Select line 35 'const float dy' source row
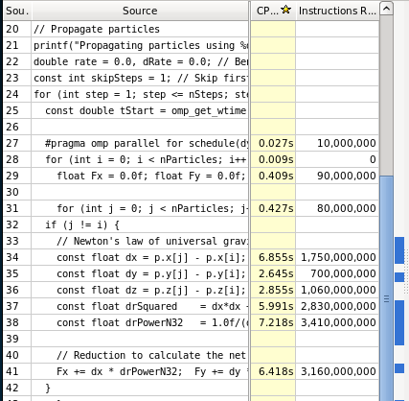Image resolution: width=409 pixels, height=401 pixels. (140, 273)
